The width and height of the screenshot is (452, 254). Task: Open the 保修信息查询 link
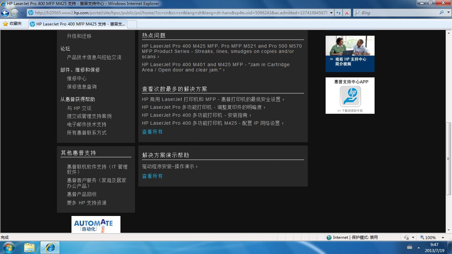[x=82, y=87]
